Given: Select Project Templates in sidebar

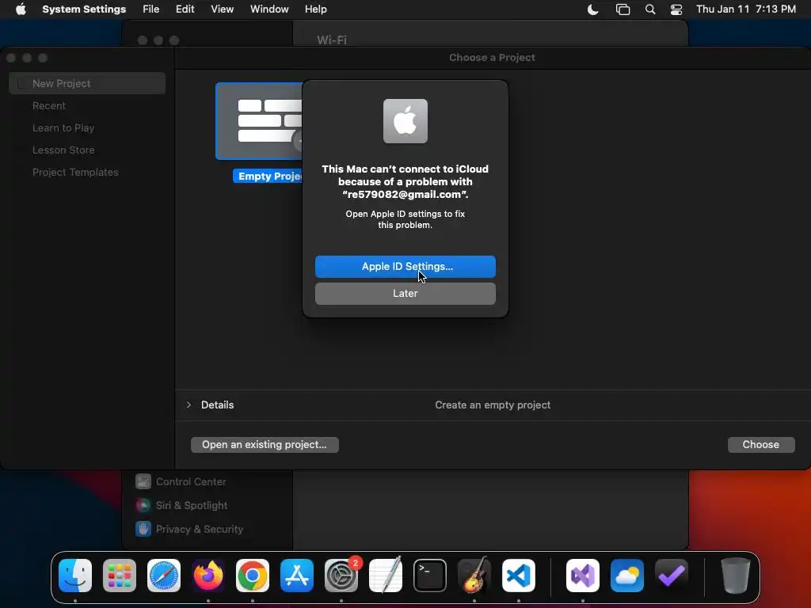Looking at the screenshot, I should coord(75,172).
